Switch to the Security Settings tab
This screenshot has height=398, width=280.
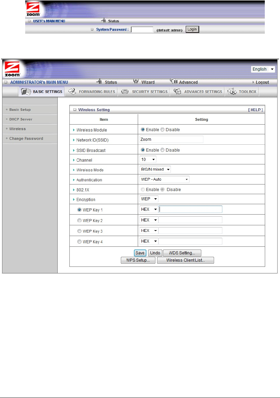click(x=144, y=92)
